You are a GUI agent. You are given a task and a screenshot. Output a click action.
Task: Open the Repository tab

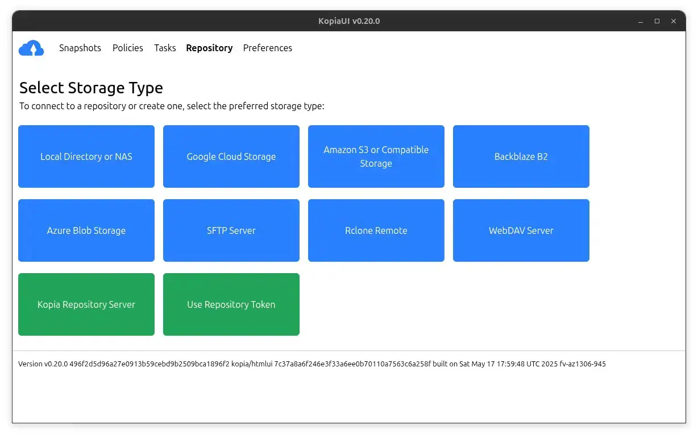(x=209, y=48)
